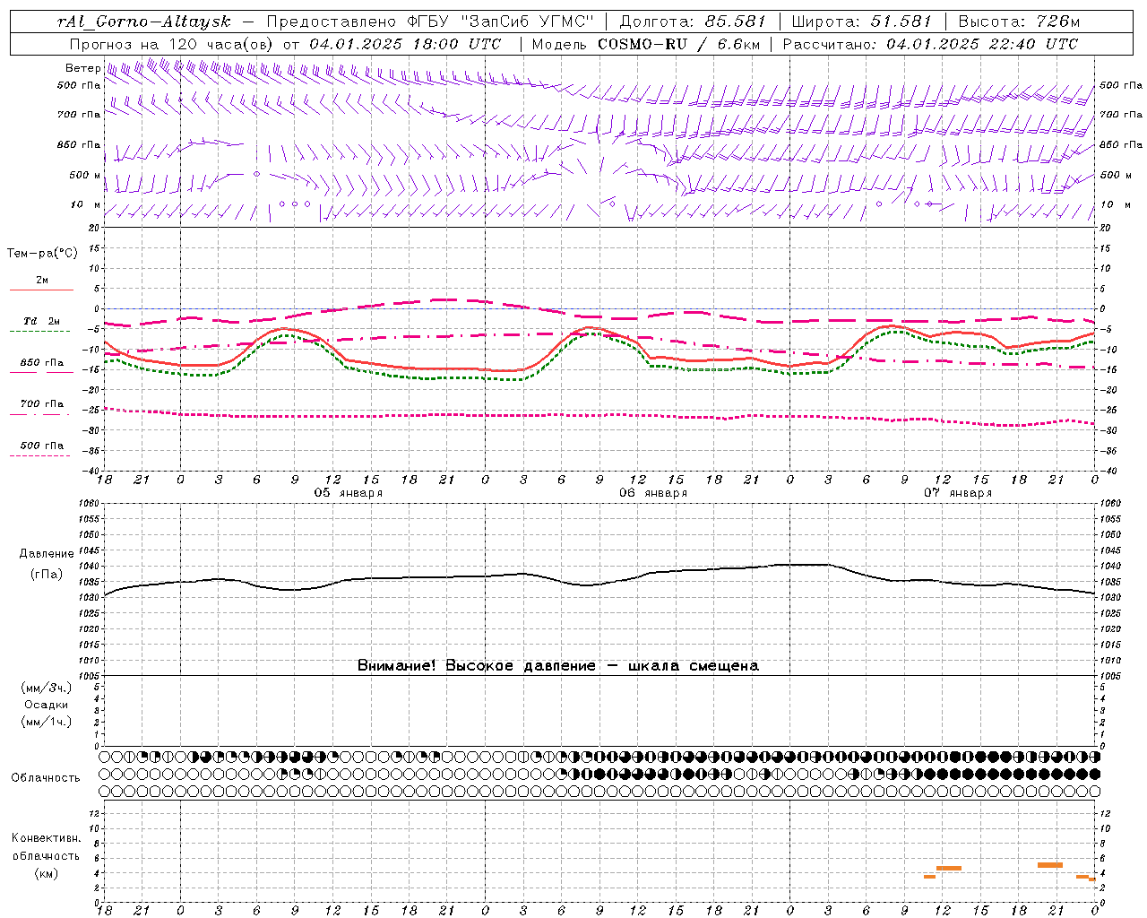The width and height of the screenshot is (1147, 918).
Task: Click the 06 января date label
Action: (653, 493)
